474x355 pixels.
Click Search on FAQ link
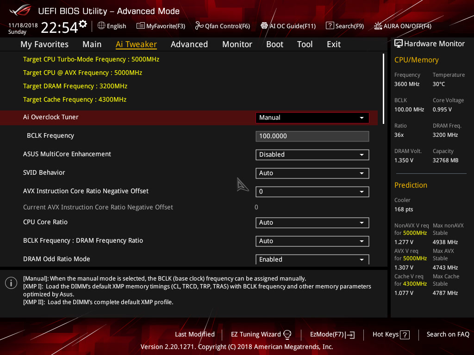click(x=448, y=334)
